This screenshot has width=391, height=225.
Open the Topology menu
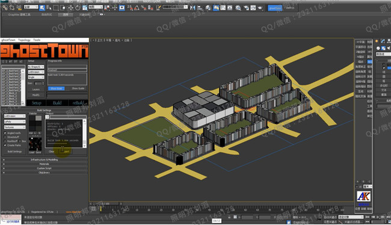coord(24,40)
